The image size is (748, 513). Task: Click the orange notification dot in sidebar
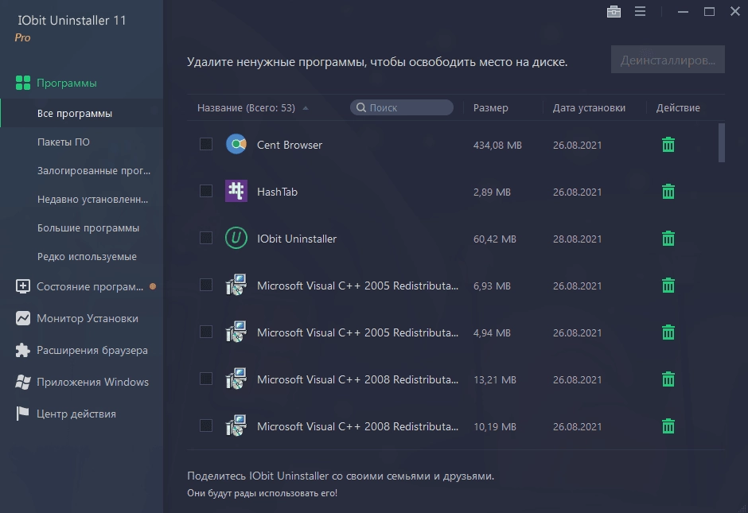click(x=153, y=286)
